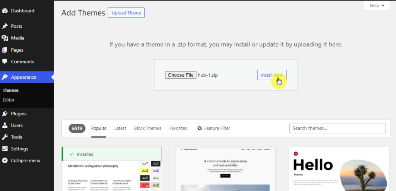The image size is (396, 191).
Task: Open the Themes submenu item
Action: point(10,90)
